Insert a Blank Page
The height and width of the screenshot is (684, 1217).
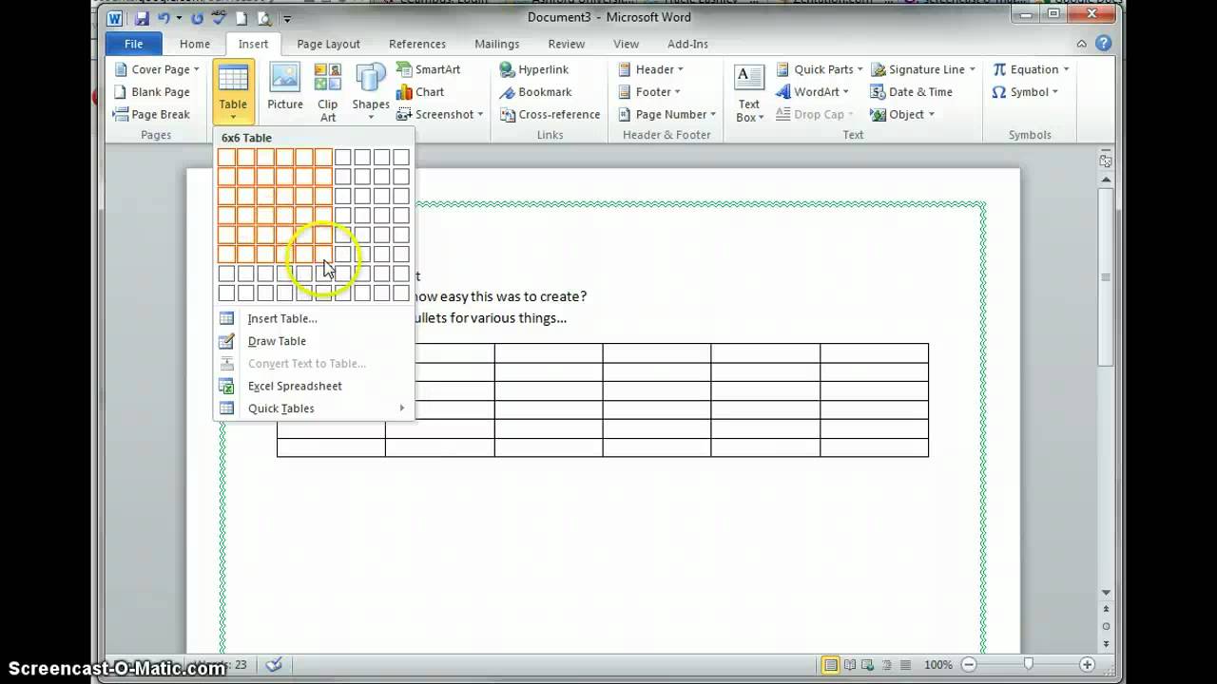pos(152,92)
